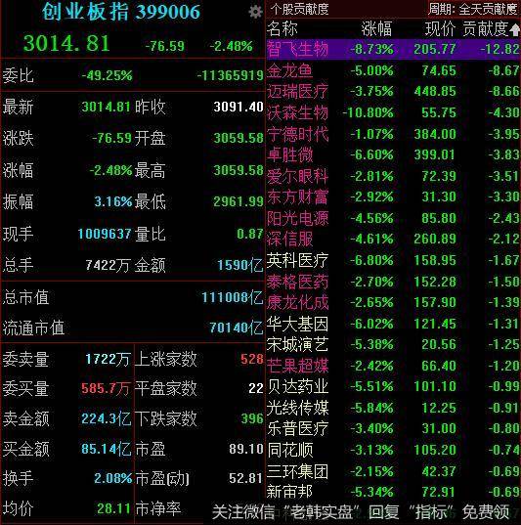Click the 创业板指 399006 title
The height and width of the screenshot is (525, 521).
pos(121,12)
